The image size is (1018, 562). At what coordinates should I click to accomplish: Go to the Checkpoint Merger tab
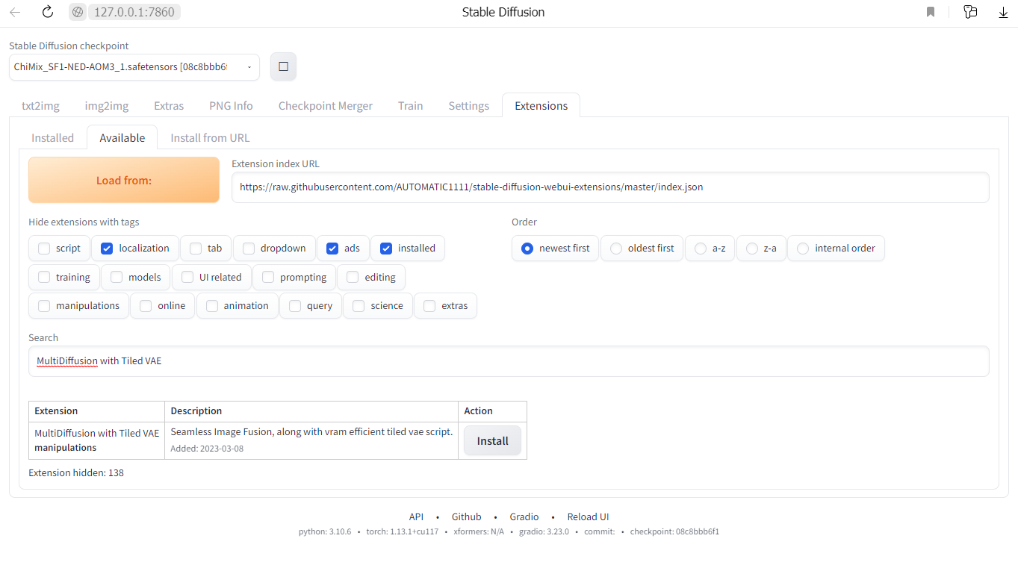point(326,106)
